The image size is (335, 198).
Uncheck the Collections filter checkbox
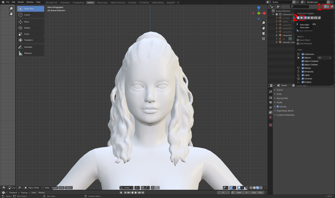coord(303,54)
